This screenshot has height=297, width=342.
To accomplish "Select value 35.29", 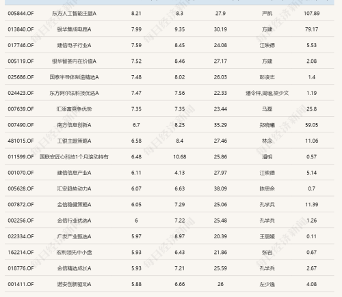I will pyautogui.click(x=220, y=125).
